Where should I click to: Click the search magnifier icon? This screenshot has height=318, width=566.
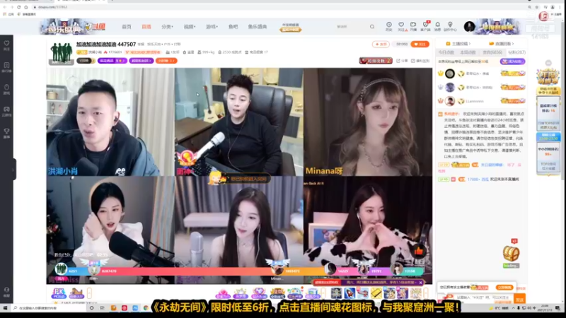coord(372,27)
